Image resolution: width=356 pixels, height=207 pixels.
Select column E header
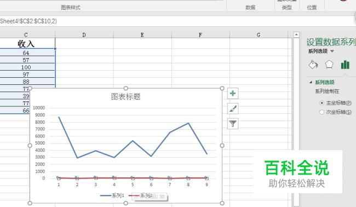[x=142, y=34]
